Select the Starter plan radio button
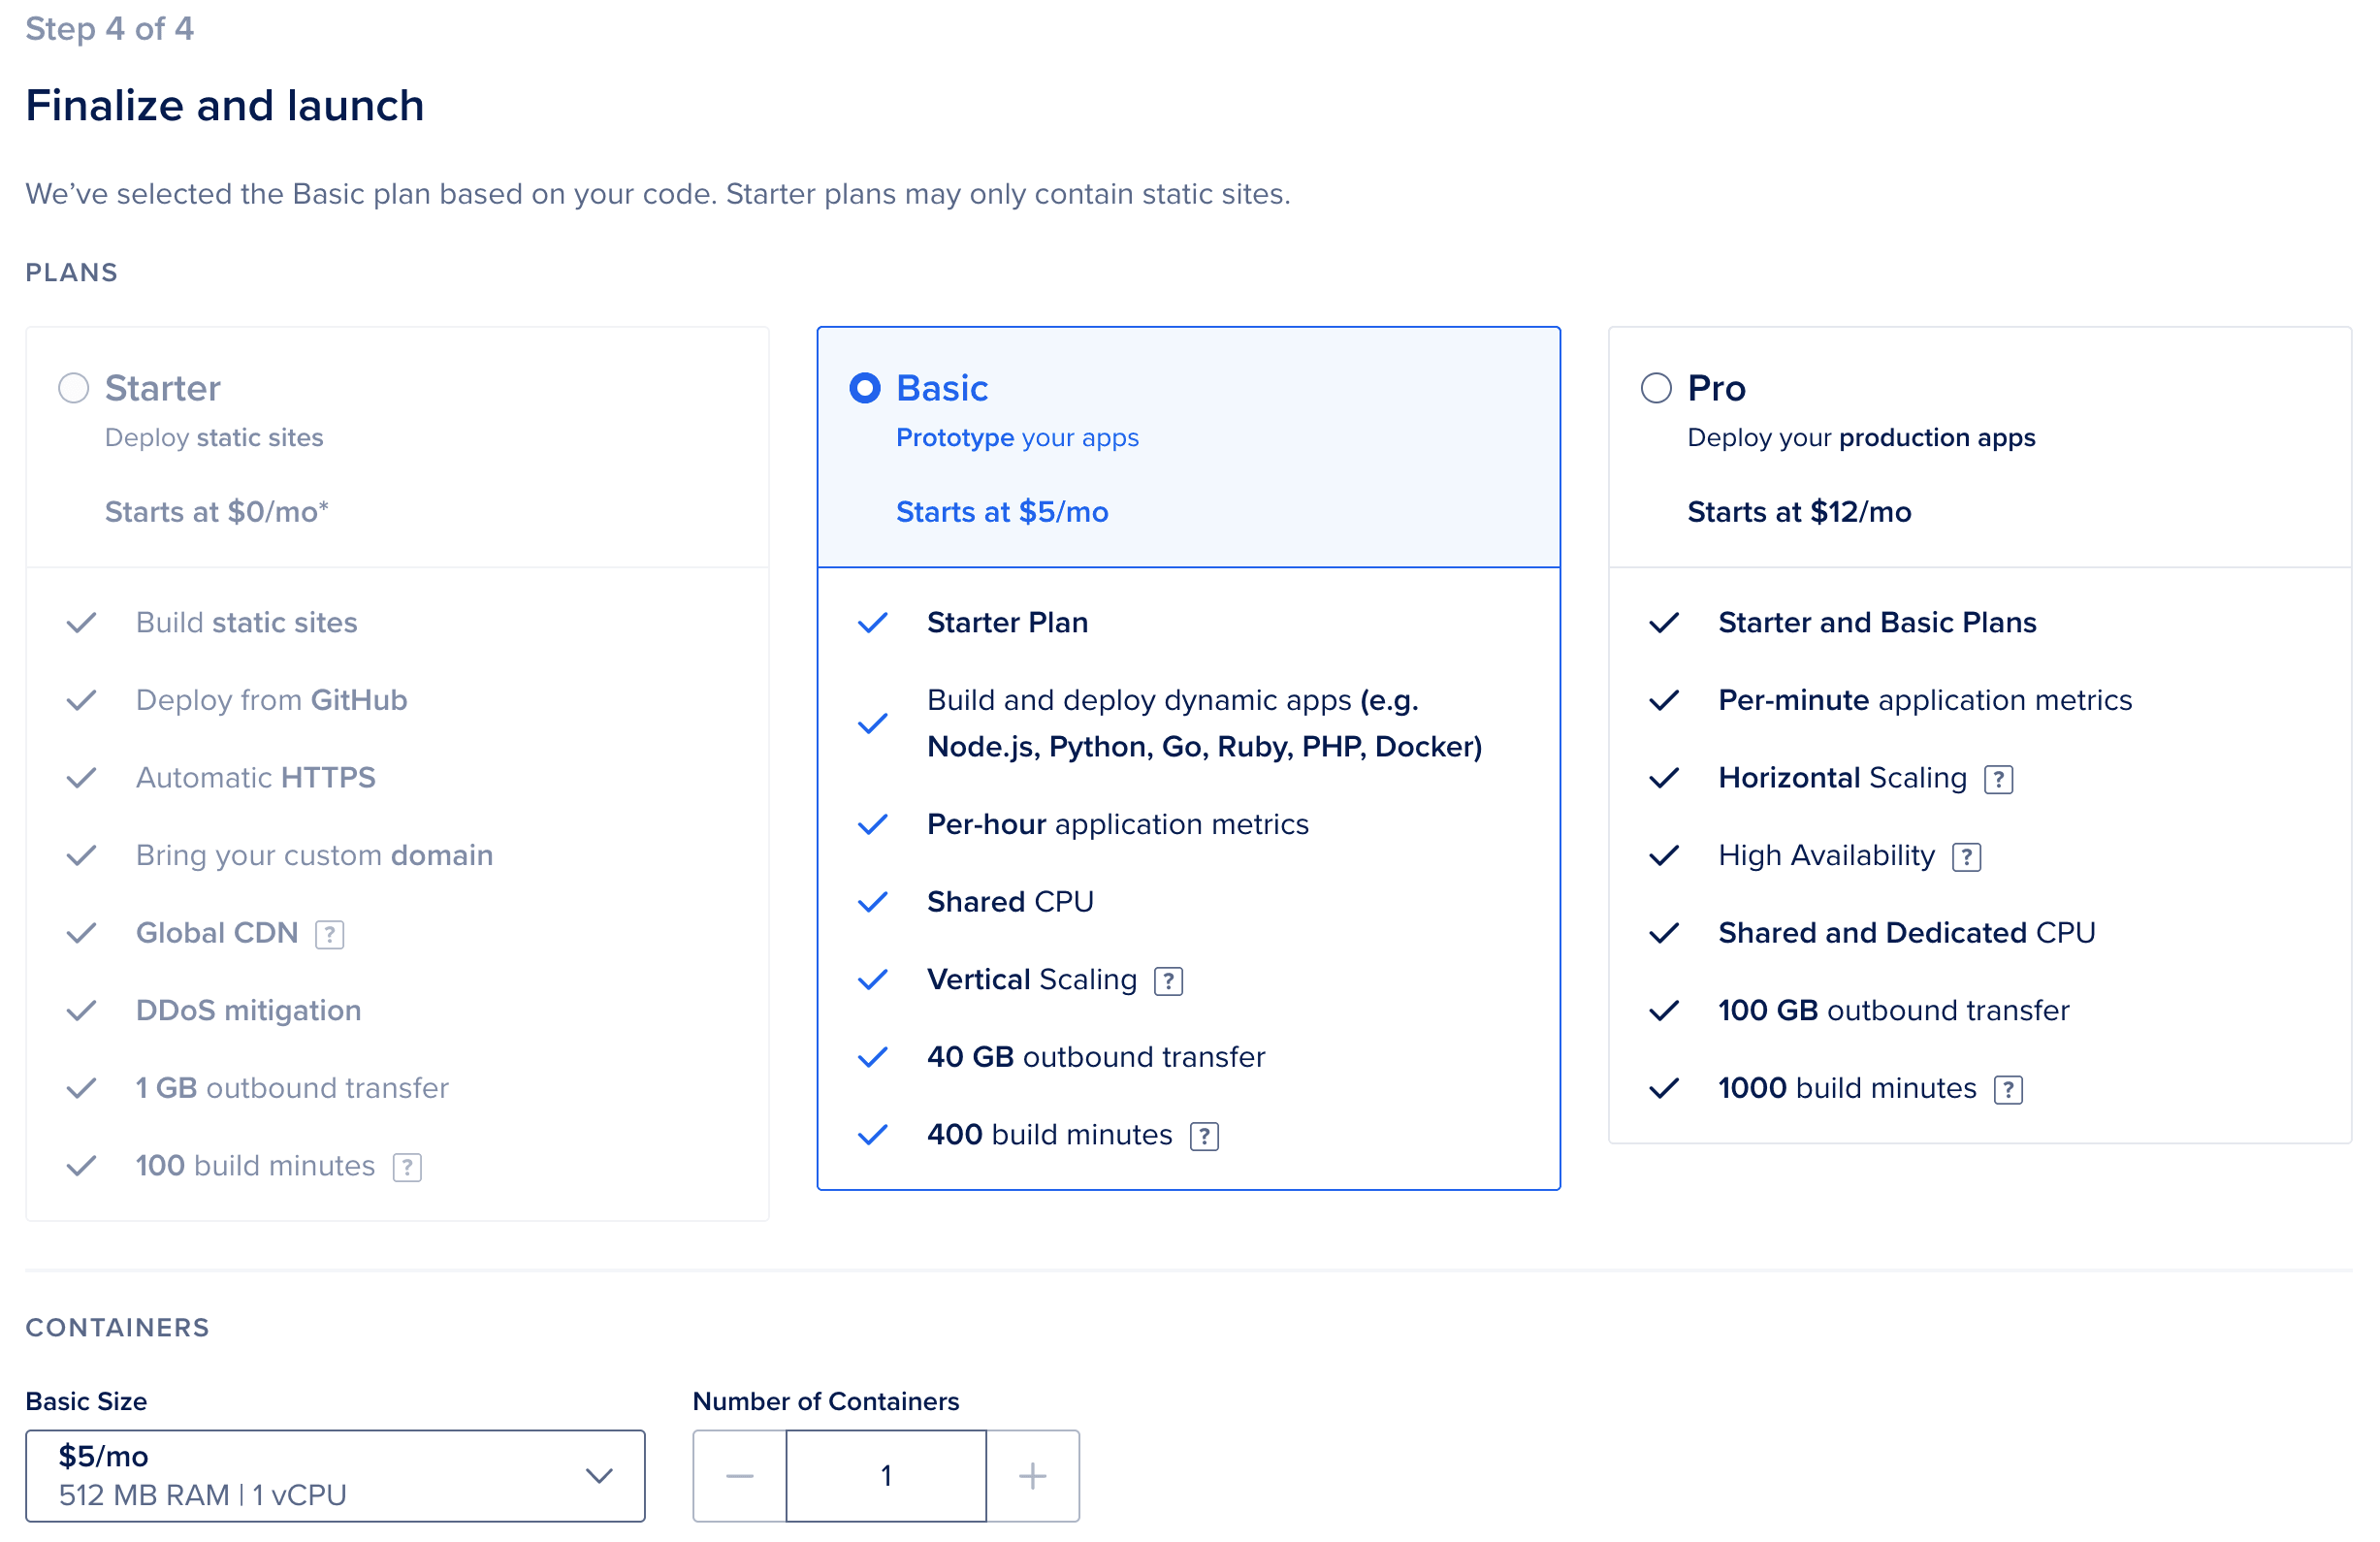The image size is (2380, 1542). (73, 388)
